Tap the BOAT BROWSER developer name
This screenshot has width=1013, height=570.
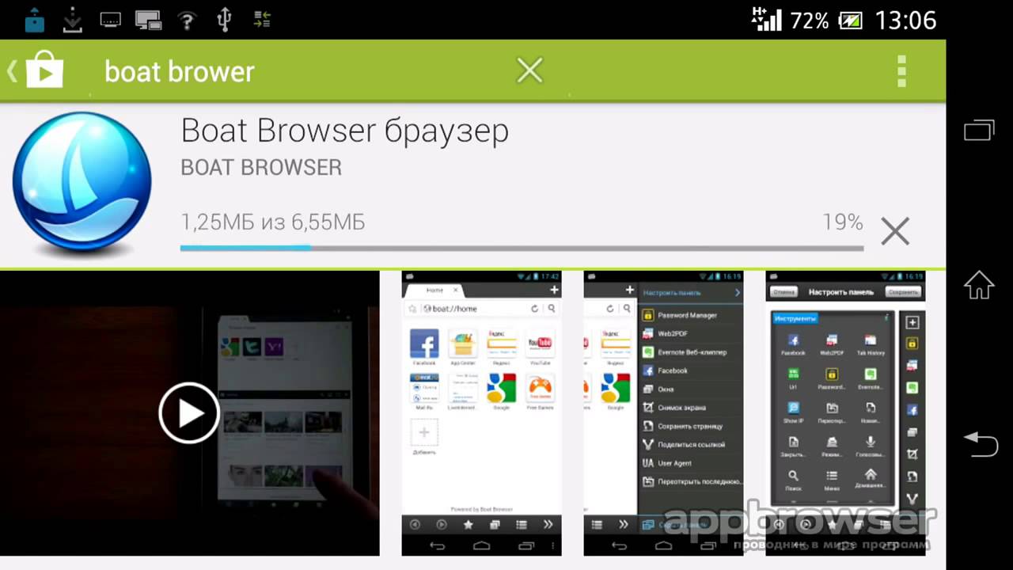pos(261,168)
